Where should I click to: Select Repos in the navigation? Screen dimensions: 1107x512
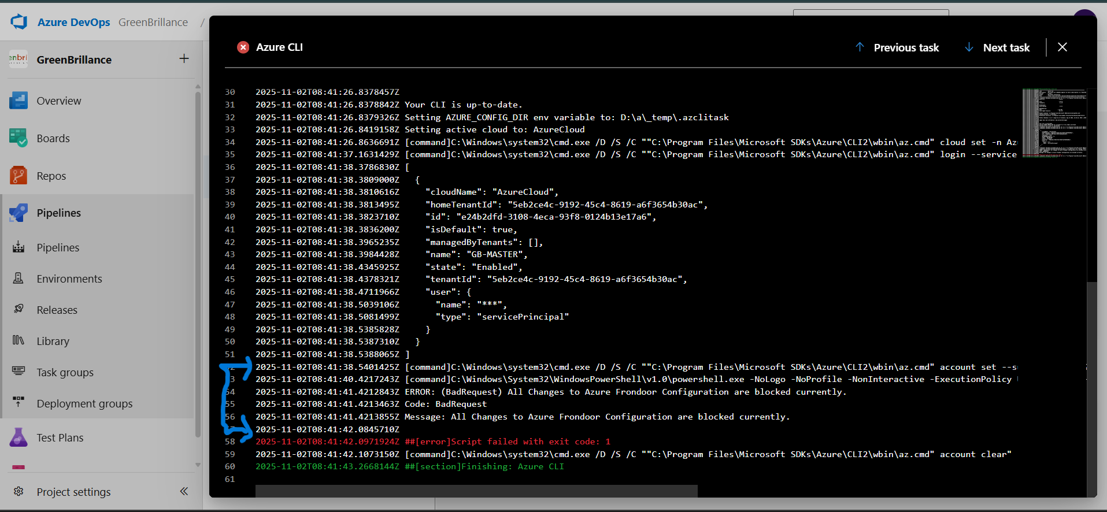coord(51,176)
